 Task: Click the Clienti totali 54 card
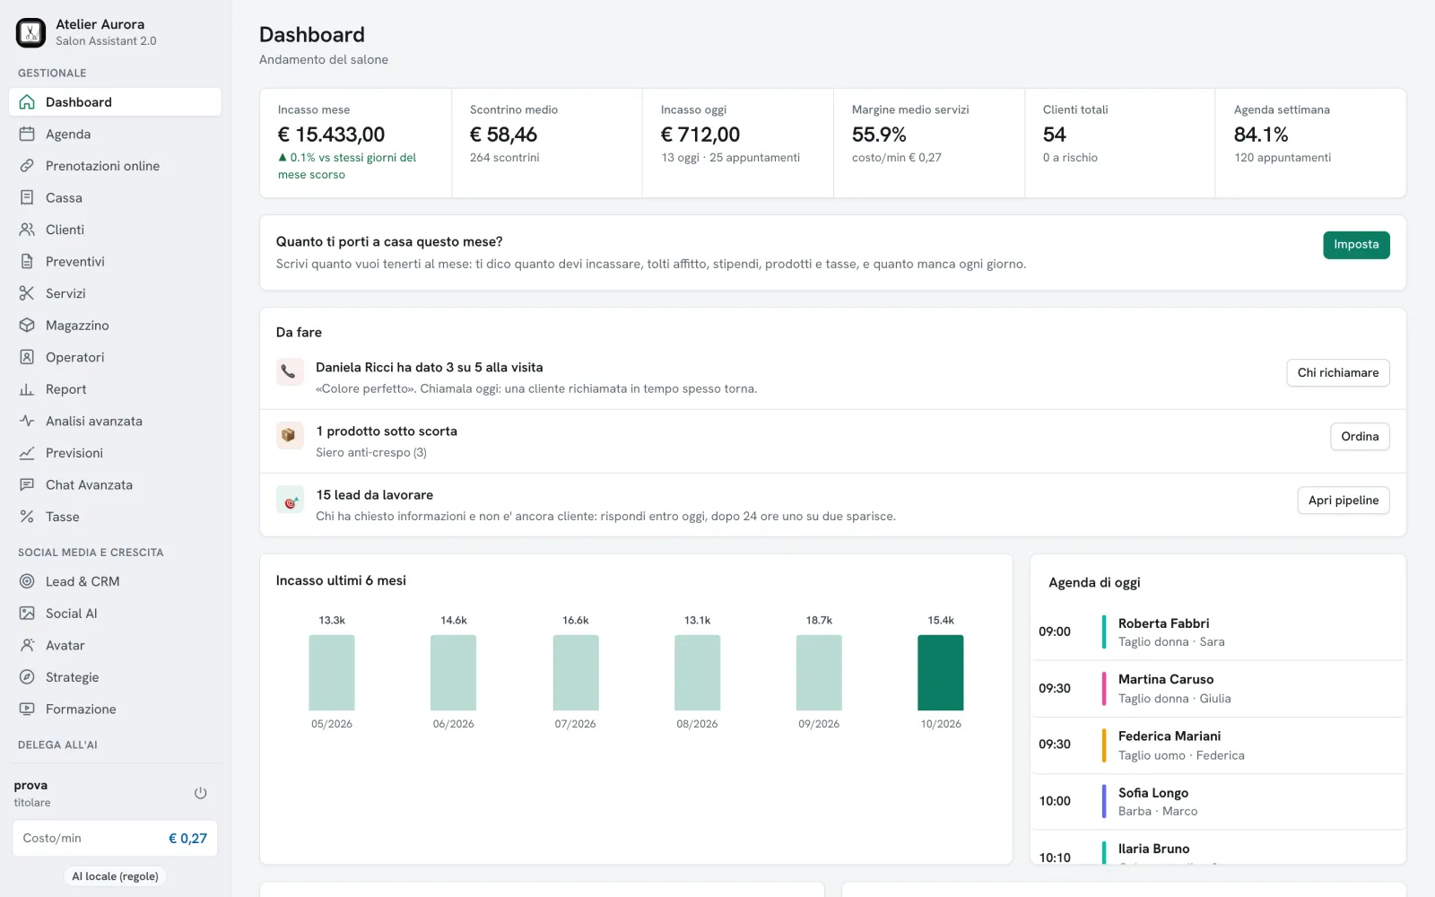[1120, 143]
